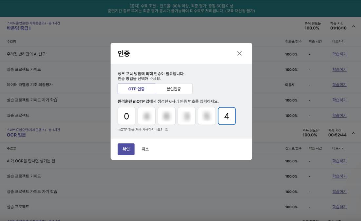Screen dimensions: 361x221
Task: Expand the bottom partially visible course section
Action: 353,220
